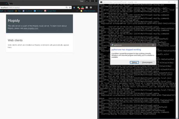The height and width of the screenshot is (119, 179).
Task: Click Close program in the python.exe dialog
Action: [x=147, y=62]
